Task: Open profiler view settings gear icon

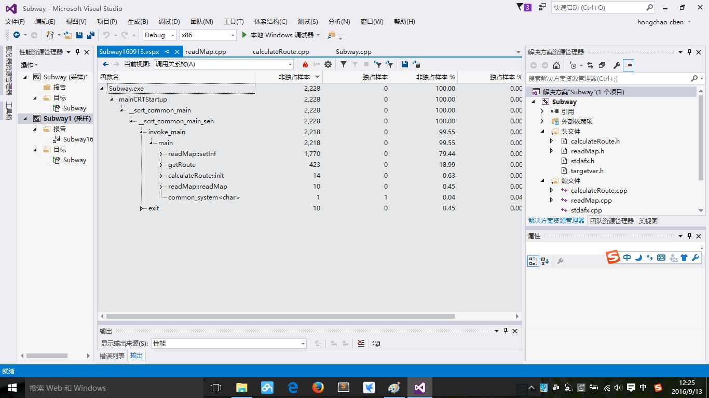Action: click(x=328, y=64)
